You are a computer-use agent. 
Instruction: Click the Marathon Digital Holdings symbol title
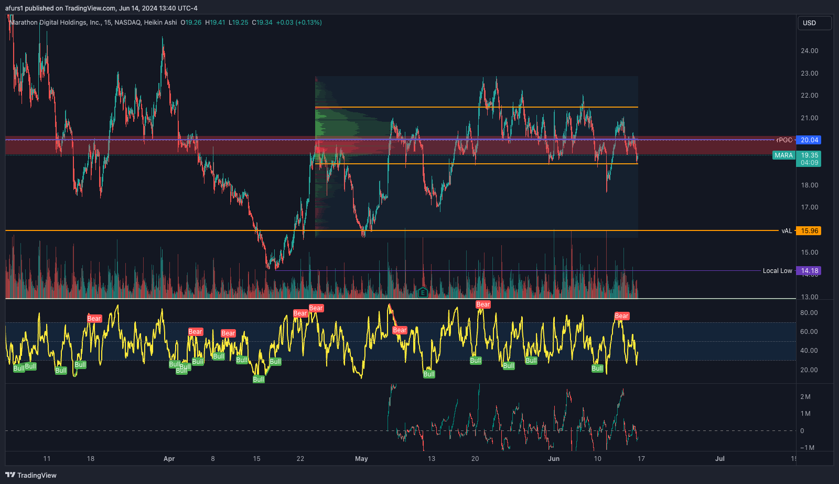point(93,23)
